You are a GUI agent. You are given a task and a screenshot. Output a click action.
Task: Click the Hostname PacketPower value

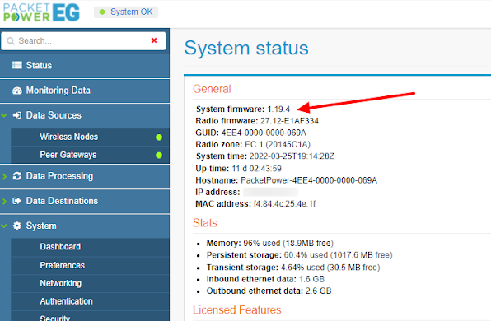(309, 180)
